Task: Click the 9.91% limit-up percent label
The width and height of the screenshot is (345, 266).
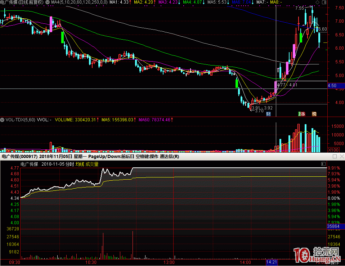Action: click(x=334, y=168)
